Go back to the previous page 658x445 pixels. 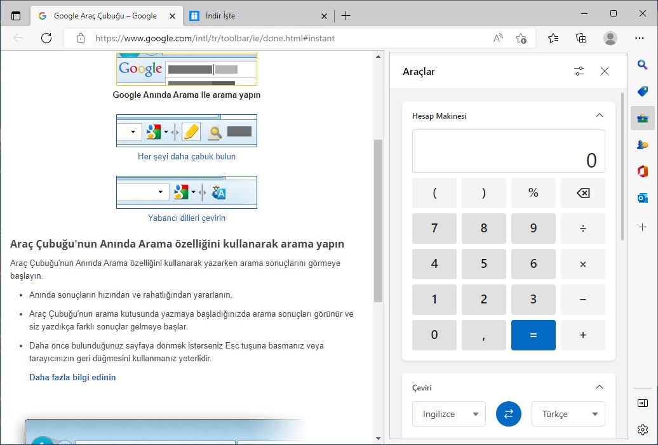18,38
